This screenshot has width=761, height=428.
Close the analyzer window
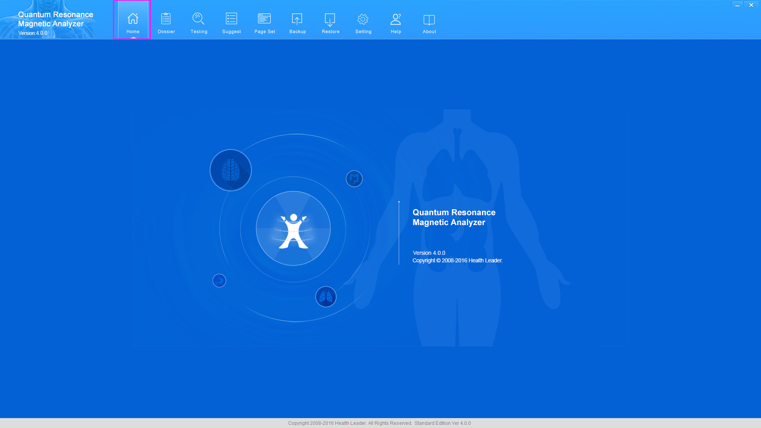point(751,5)
